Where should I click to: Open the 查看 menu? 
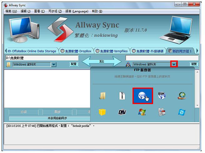click(x=39, y=11)
